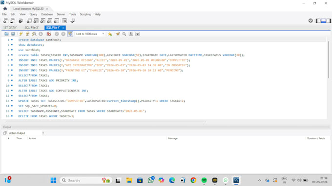Image resolution: width=332 pixels, height=186 pixels.
Task: Toggle the left sidebar panel visibility
Action: 318,20
